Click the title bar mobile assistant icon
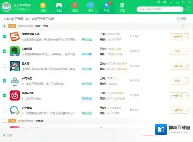The image size is (193, 142). coord(159,2)
